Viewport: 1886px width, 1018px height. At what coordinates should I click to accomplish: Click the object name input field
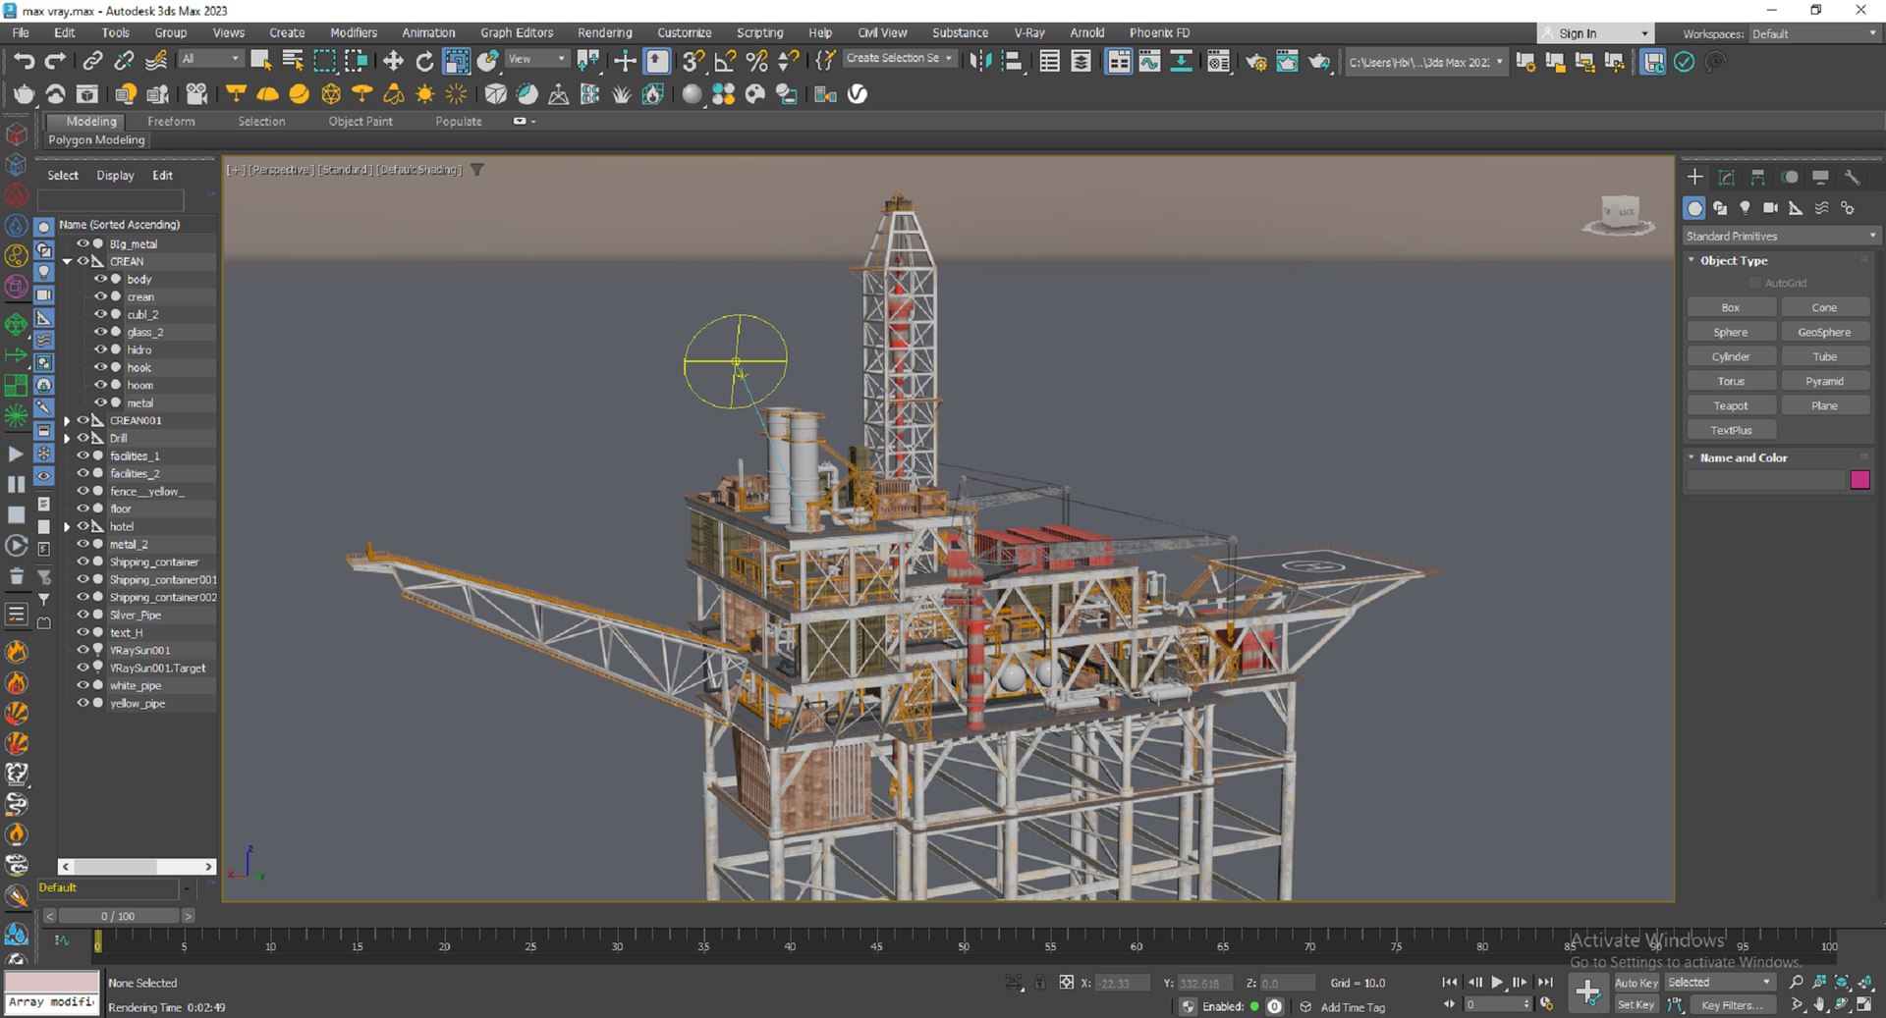pyautogui.click(x=1766, y=479)
